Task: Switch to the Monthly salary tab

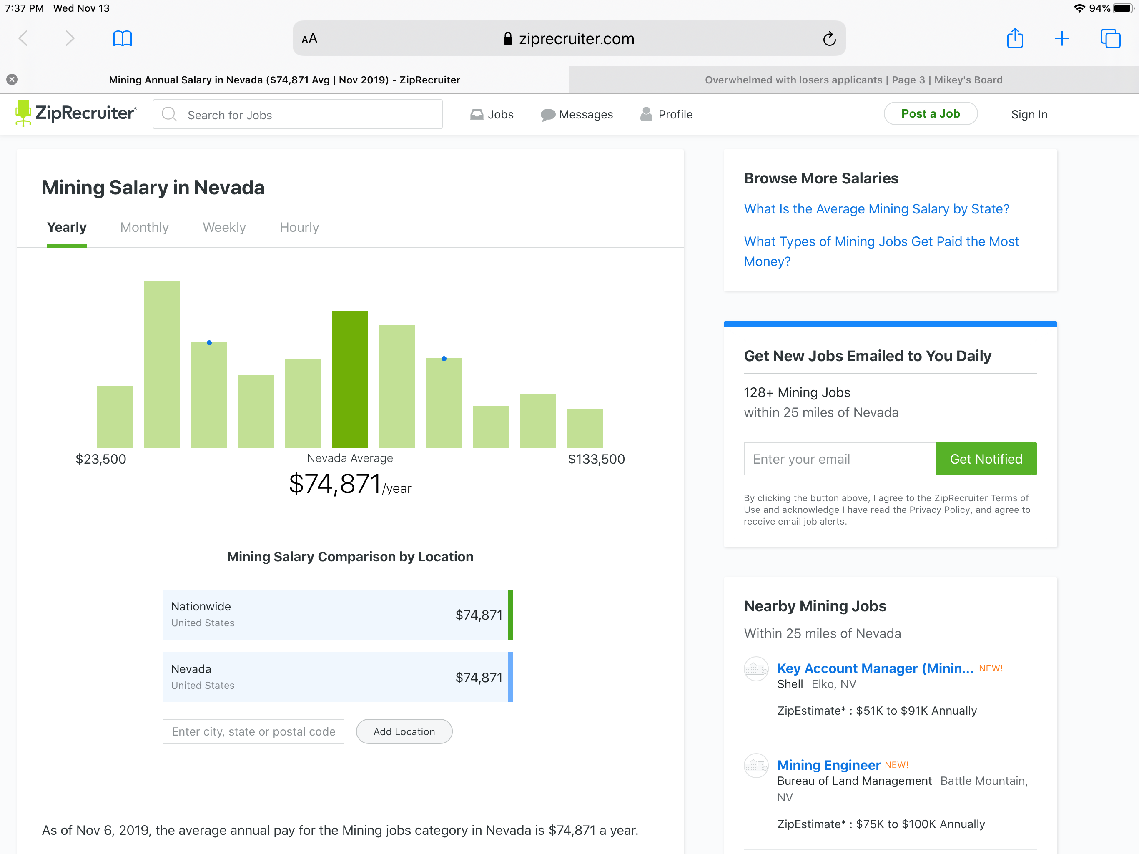Action: [x=144, y=227]
